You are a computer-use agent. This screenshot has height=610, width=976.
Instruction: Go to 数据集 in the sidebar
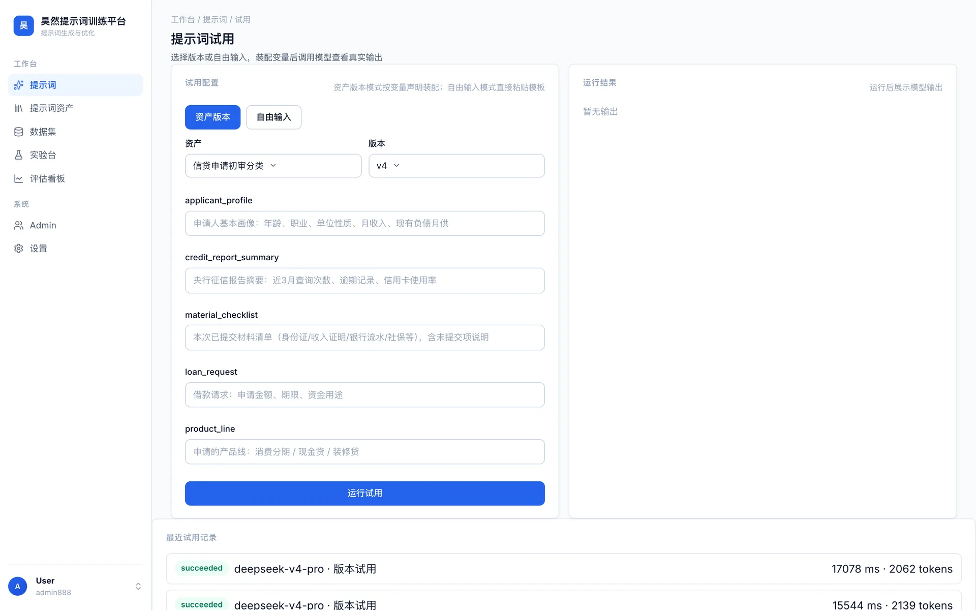click(75, 132)
